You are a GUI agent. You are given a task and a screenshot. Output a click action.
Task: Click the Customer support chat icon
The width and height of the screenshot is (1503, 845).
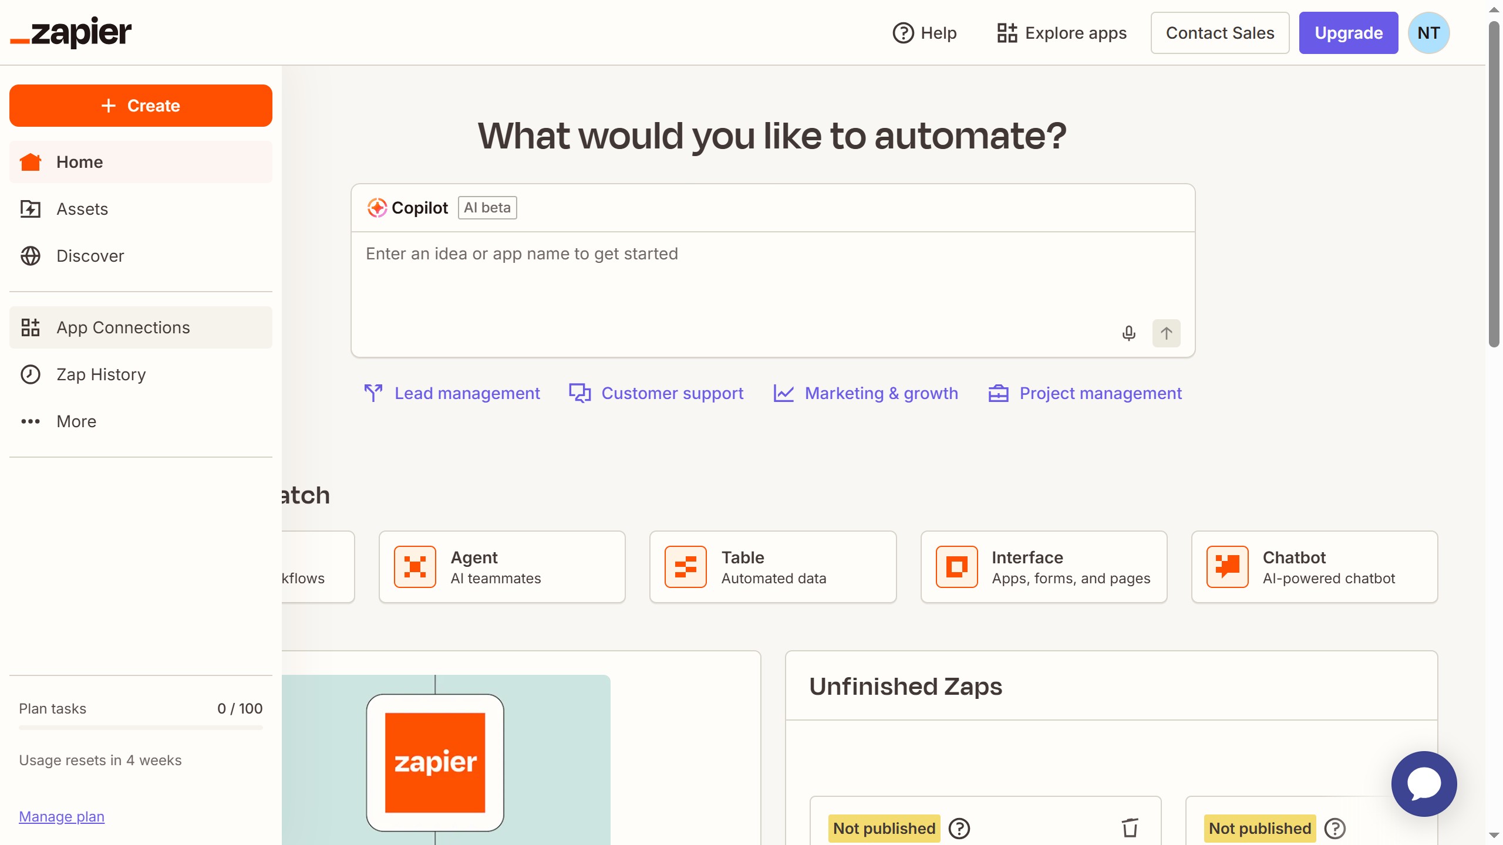(x=580, y=393)
